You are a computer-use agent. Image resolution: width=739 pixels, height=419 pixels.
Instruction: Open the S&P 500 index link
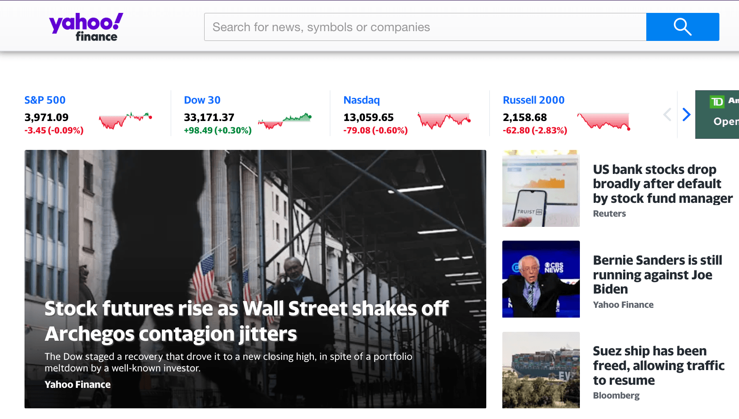click(x=45, y=100)
